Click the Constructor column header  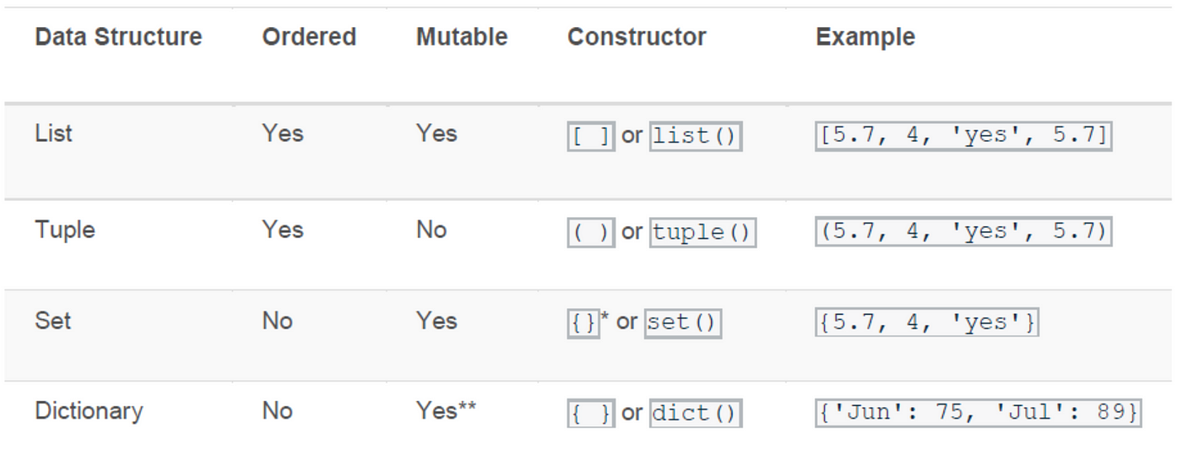point(637,37)
